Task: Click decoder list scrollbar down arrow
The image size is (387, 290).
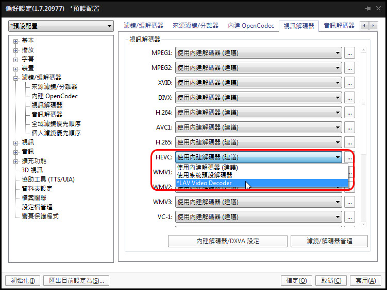Action: tap(363, 224)
